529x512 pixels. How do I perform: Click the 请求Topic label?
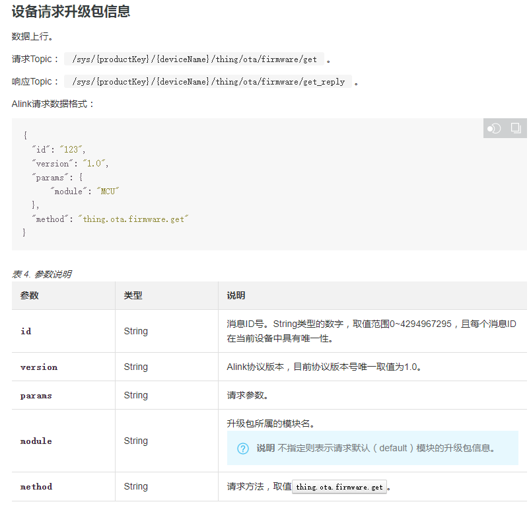point(35,59)
